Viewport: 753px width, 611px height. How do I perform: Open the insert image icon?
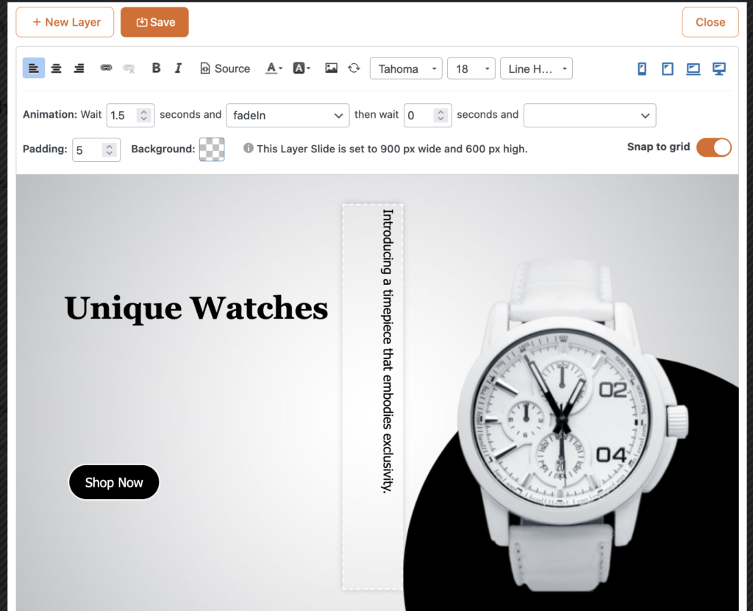pos(331,68)
